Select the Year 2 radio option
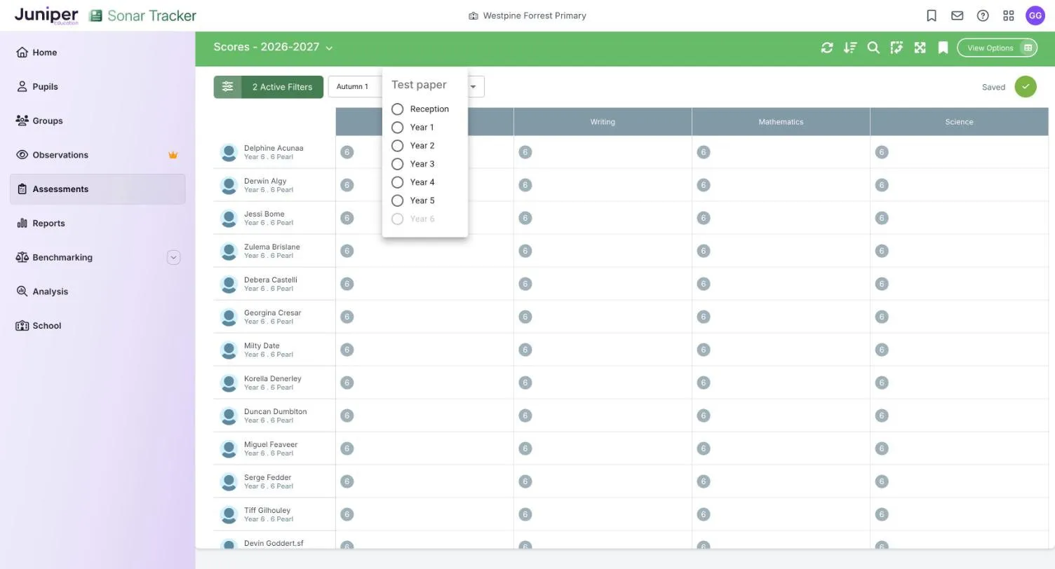The width and height of the screenshot is (1055, 569). pyautogui.click(x=397, y=146)
